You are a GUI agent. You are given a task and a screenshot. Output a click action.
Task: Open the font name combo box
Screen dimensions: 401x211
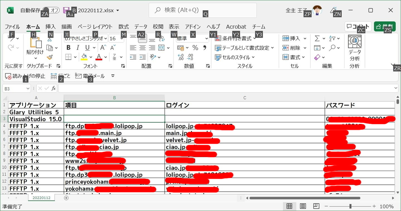coord(86,39)
